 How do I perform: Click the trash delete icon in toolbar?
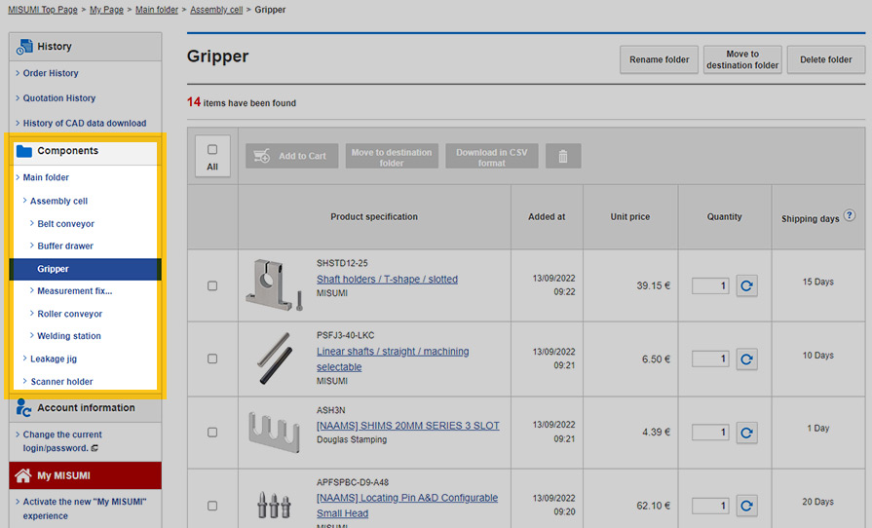[562, 156]
